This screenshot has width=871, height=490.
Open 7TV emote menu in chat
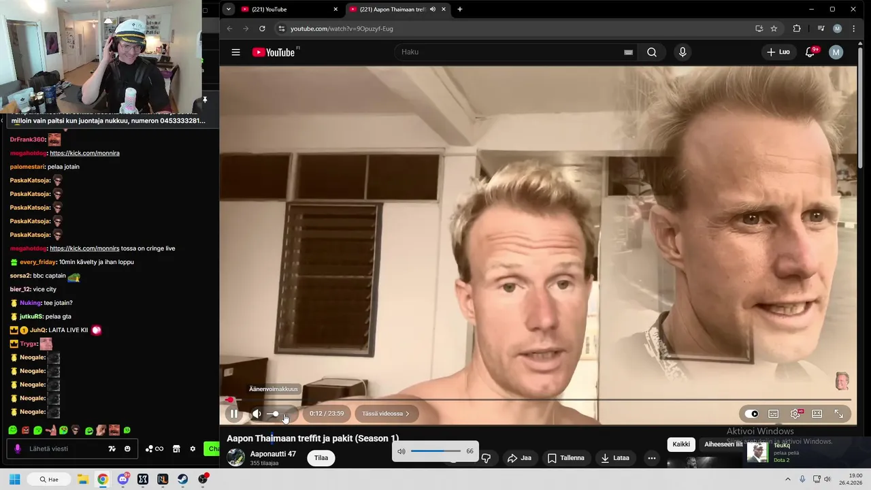pos(112,449)
